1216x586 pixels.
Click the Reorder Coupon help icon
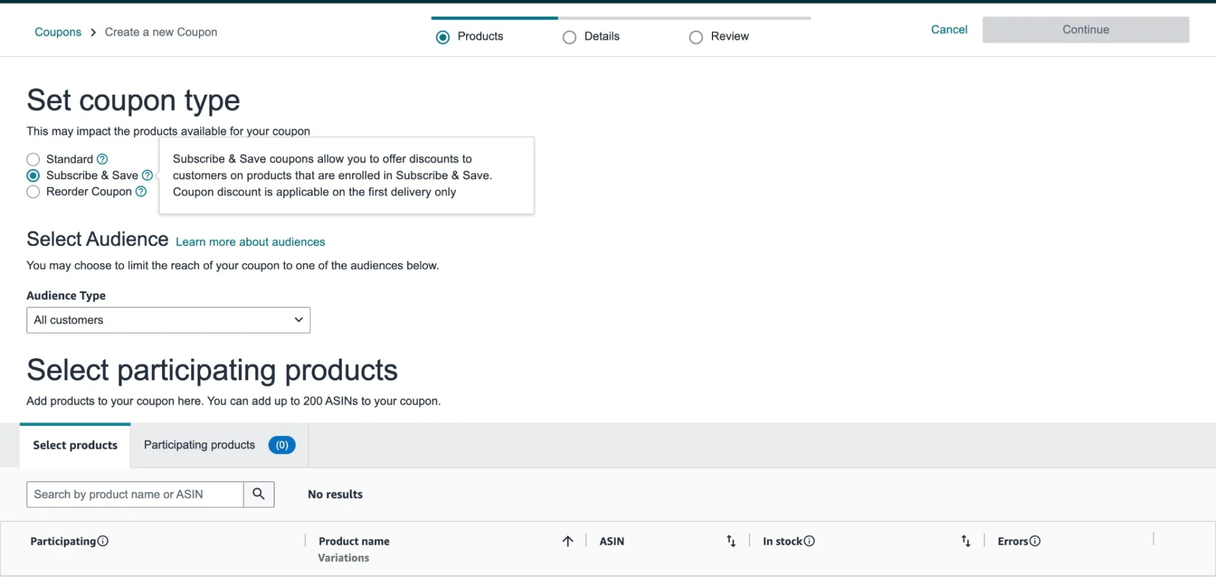(x=141, y=192)
